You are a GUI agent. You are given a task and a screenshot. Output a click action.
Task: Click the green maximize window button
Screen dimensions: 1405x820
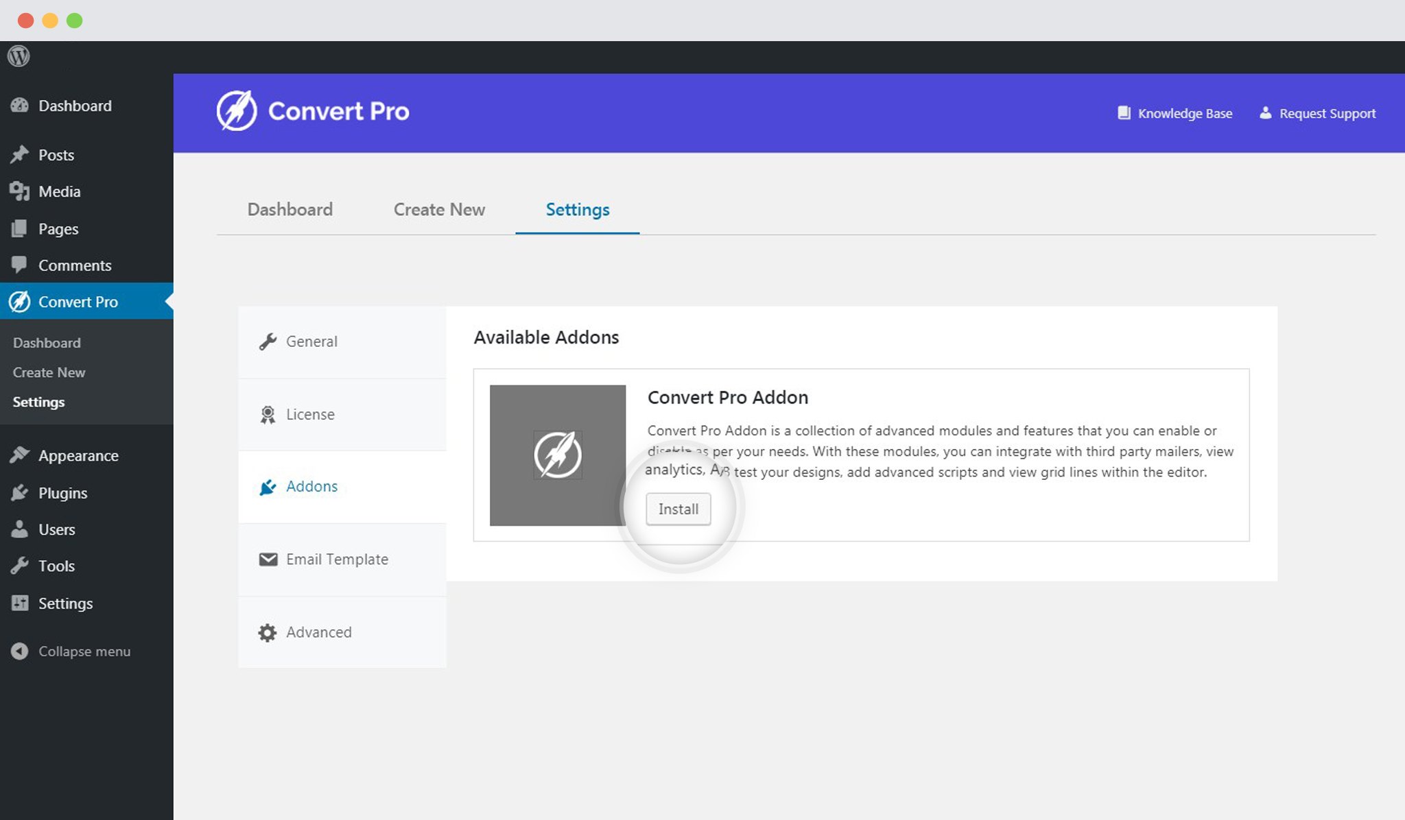[74, 21]
